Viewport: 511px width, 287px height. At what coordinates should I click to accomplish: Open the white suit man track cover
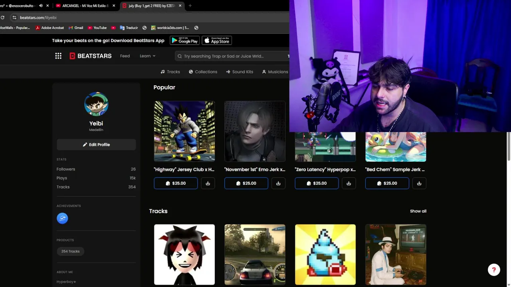tap(396, 255)
